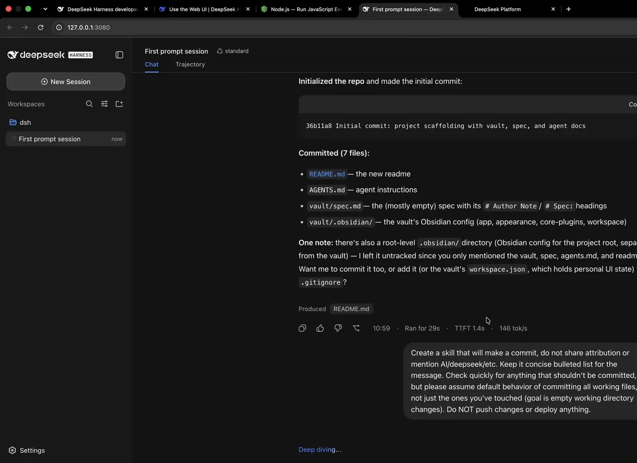The height and width of the screenshot is (463, 637).
Task: Open a new browser tab
Action: (x=569, y=9)
